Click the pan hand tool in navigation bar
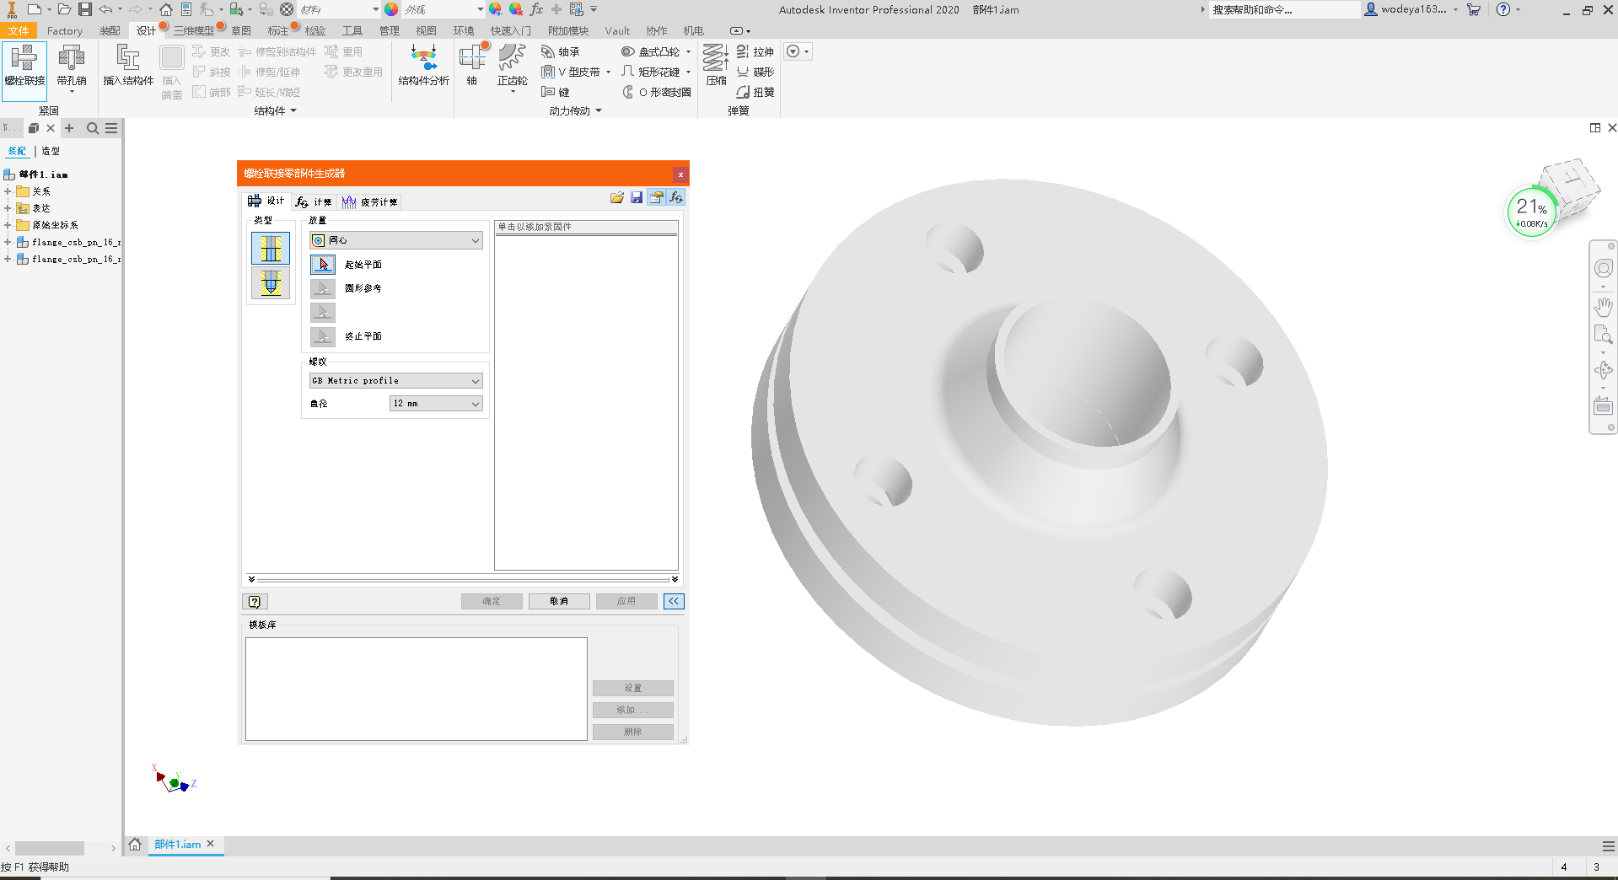The image size is (1618, 880). tap(1603, 307)
